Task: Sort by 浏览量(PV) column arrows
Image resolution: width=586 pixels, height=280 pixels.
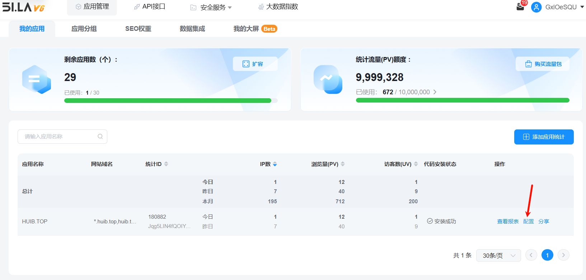Action: pyautogui.click(x=343, y=164)
